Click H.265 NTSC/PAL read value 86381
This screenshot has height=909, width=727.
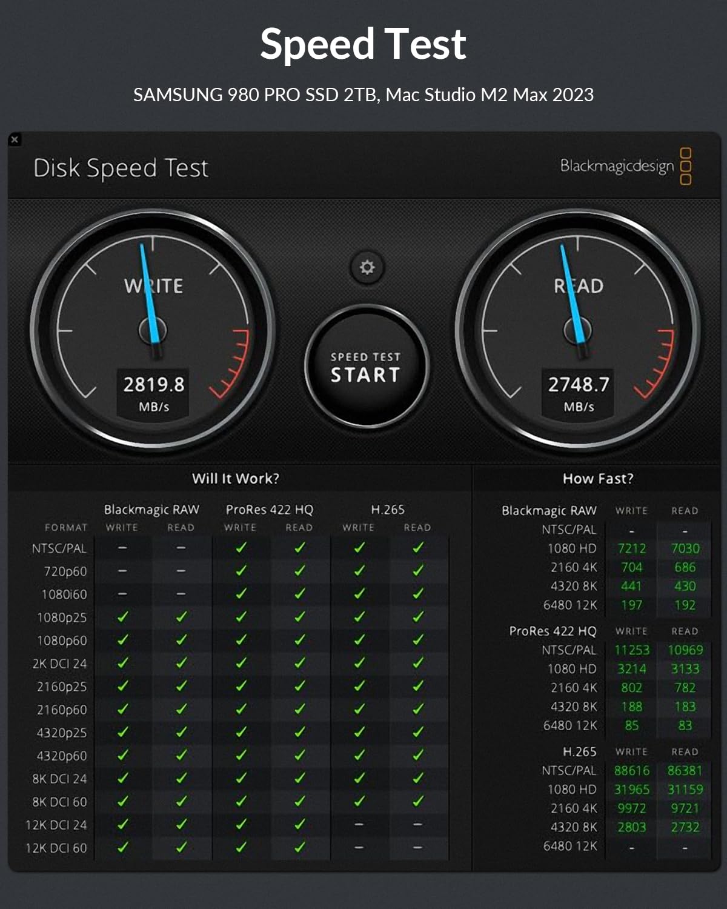685,771
